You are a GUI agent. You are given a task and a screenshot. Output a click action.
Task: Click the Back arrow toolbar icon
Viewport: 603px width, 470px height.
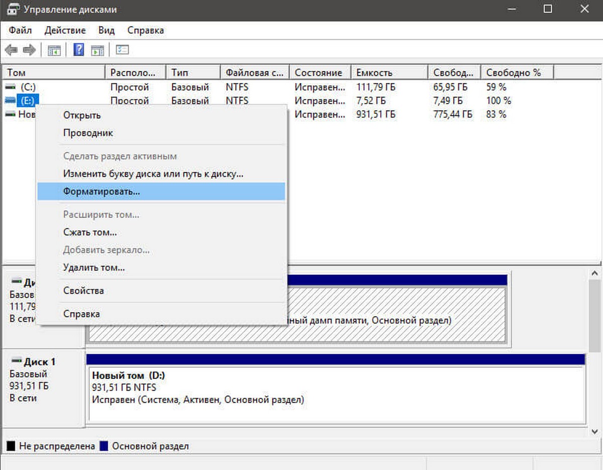point(11,50)
